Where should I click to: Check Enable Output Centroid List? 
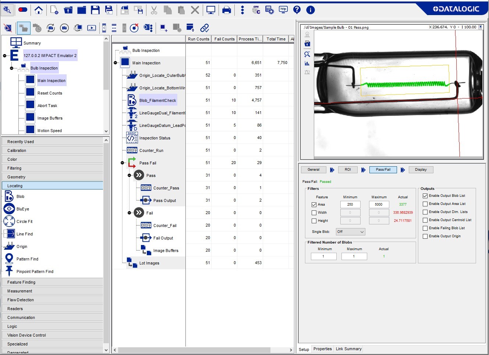tap(425, 220)
